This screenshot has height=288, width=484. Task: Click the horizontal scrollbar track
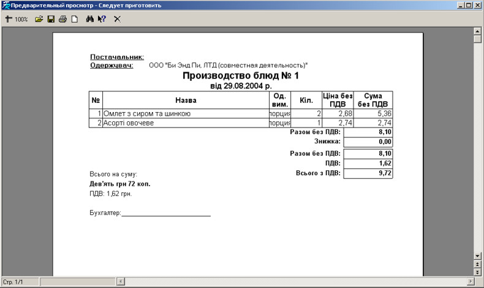click(294, 281)
